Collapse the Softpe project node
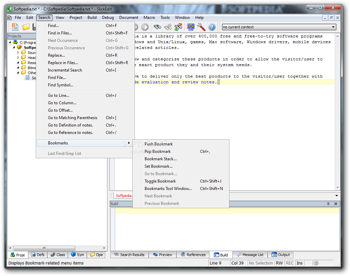350x276 pixels. pos(14,47)
